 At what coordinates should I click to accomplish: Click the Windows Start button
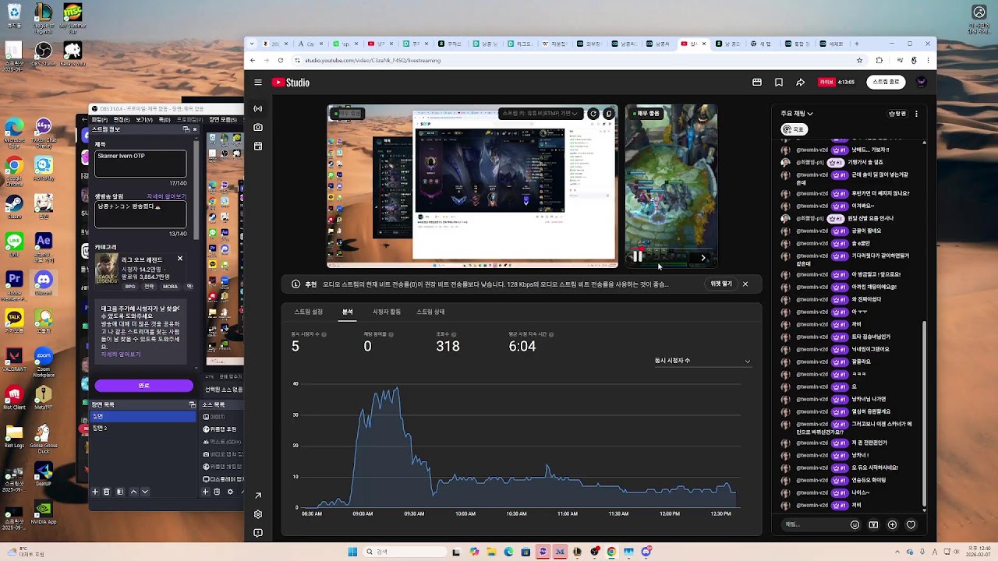coord(352,552)
